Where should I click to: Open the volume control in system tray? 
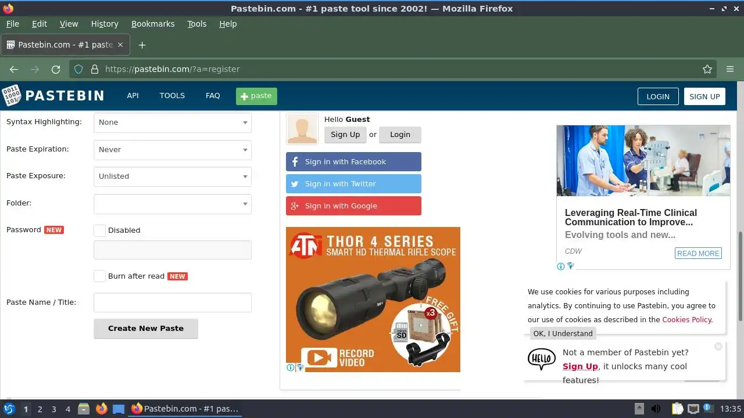click(656, 409)
